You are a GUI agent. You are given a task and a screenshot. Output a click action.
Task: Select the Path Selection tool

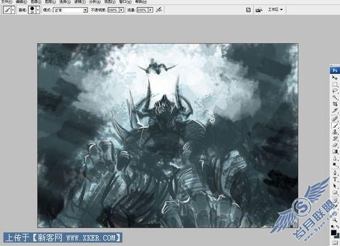pyautogui.click(x=335, y=186)
